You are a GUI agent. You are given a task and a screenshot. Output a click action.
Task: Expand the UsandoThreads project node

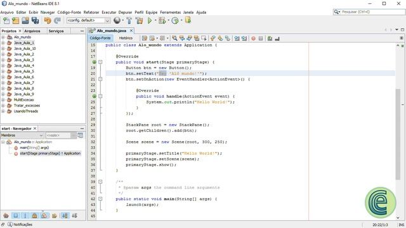click(x=3, y=111)
